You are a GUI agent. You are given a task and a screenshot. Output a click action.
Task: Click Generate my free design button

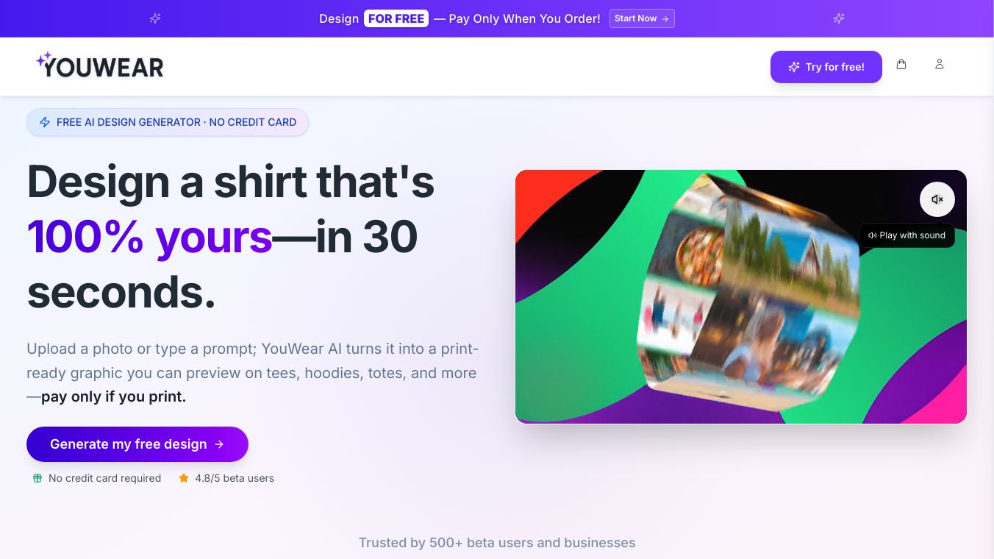click(x=137, y=444)
